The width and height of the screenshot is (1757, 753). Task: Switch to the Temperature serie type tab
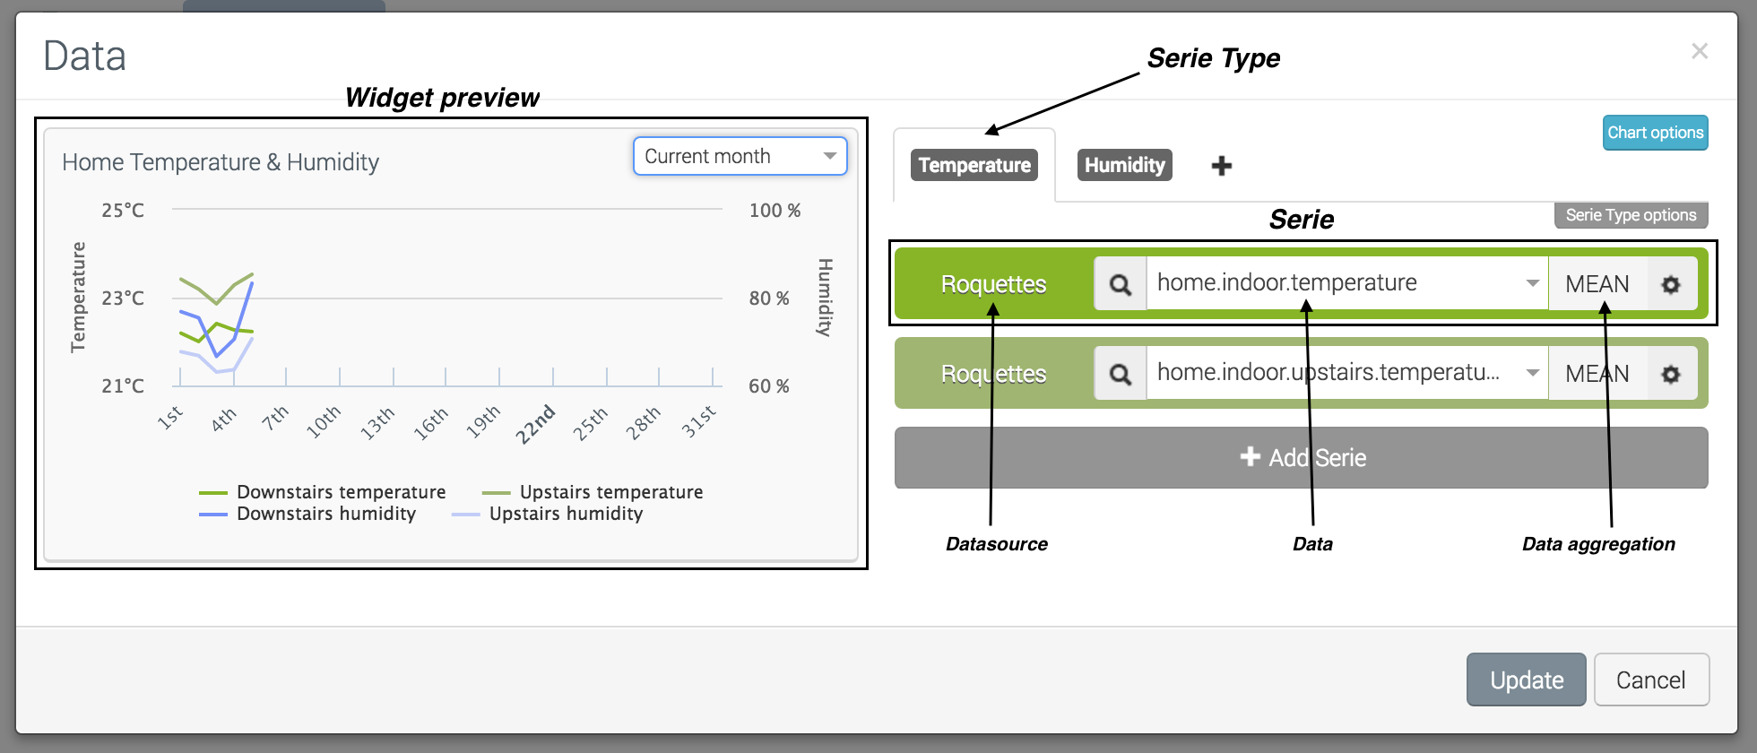974,165
